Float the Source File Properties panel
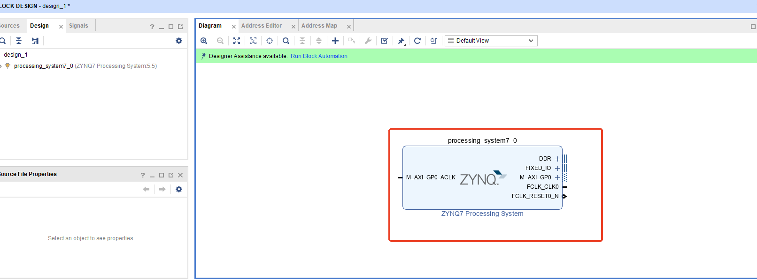The image size is (757, 280). [x=171, y=175]
